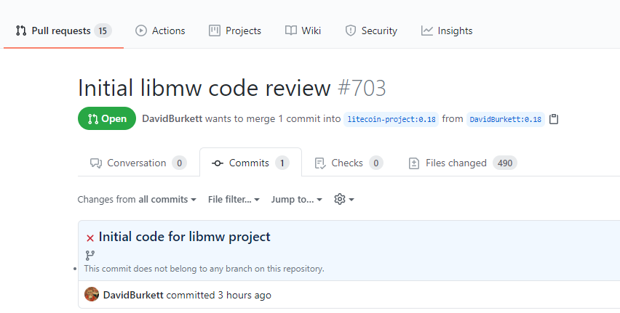Click the pull request git icon

coord(21,31)
